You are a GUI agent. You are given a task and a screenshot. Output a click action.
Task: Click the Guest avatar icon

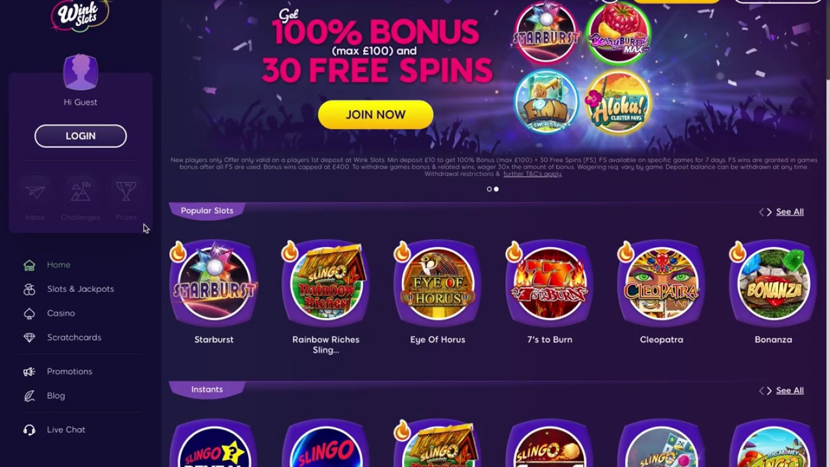click(80, 72)
